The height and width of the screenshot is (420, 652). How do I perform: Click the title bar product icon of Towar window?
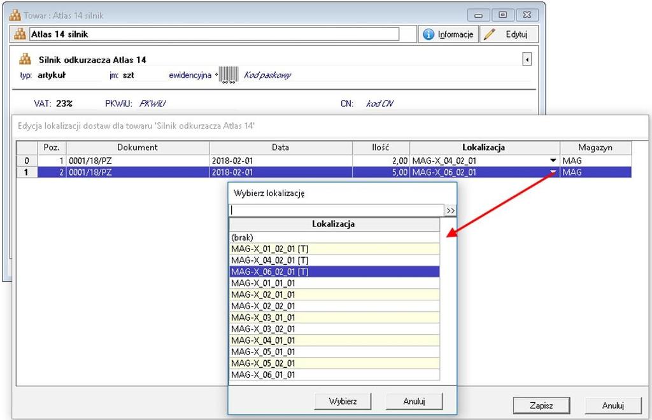pyautogui.click(x=15, y=15)
